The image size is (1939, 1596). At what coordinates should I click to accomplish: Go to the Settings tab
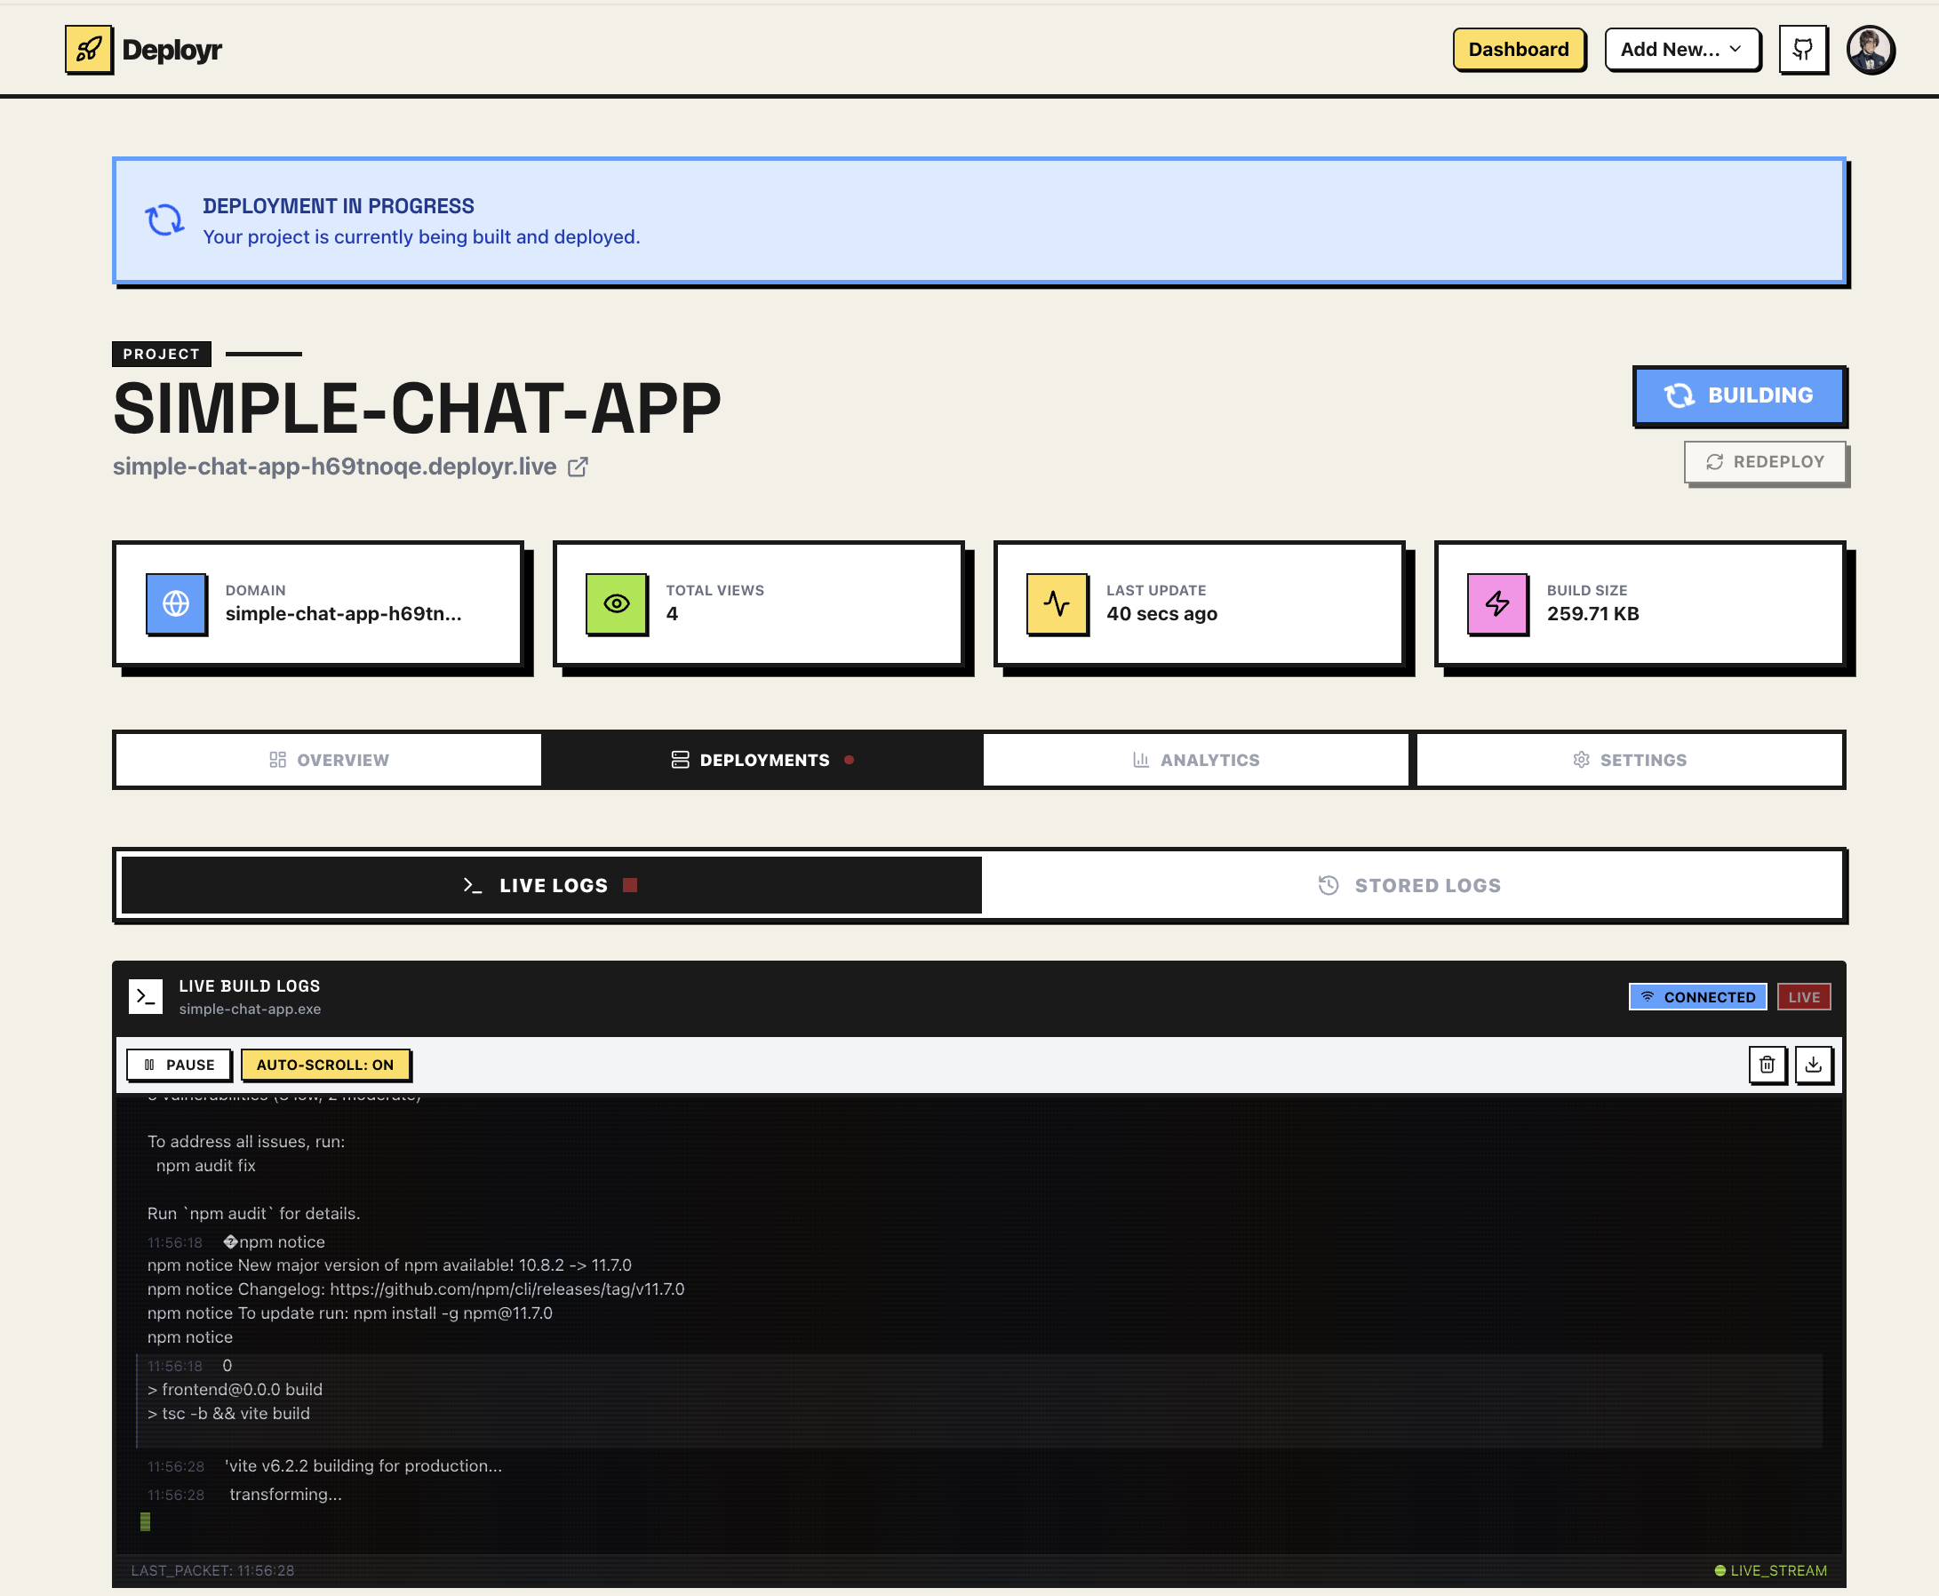[1629, 761]
